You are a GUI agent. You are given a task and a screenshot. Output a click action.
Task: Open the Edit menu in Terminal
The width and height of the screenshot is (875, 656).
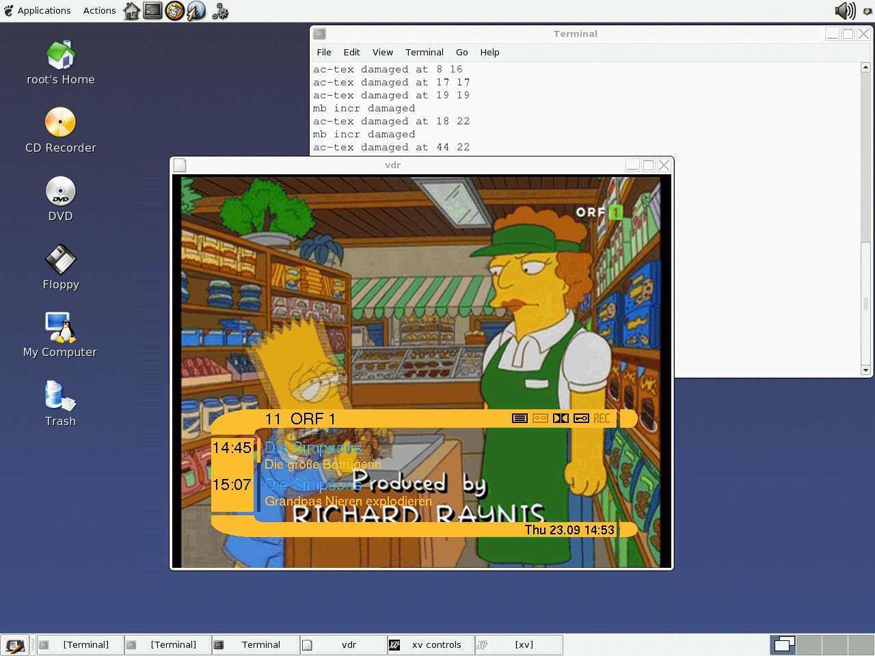tap(351, 52)
